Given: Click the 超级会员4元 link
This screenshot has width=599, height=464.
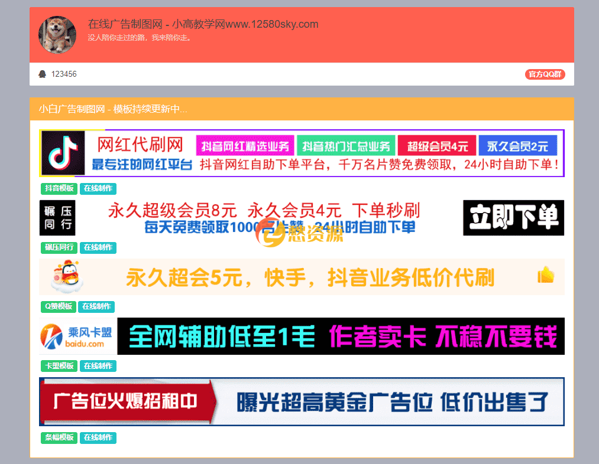Looking at the screenshot, I should 436,145.
